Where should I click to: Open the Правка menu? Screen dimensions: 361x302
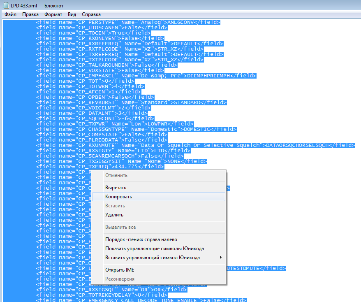point(30,14)
